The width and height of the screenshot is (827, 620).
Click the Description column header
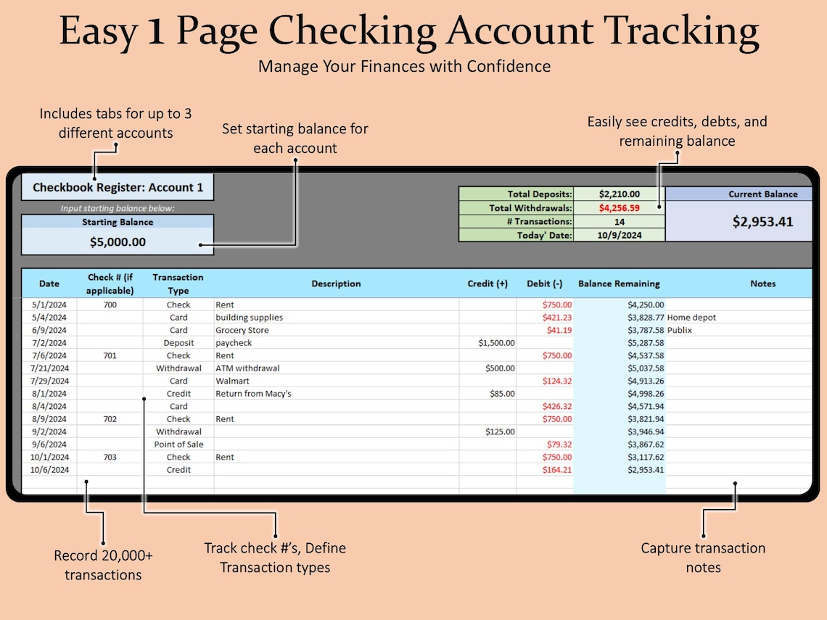click(x=336, y=284)
